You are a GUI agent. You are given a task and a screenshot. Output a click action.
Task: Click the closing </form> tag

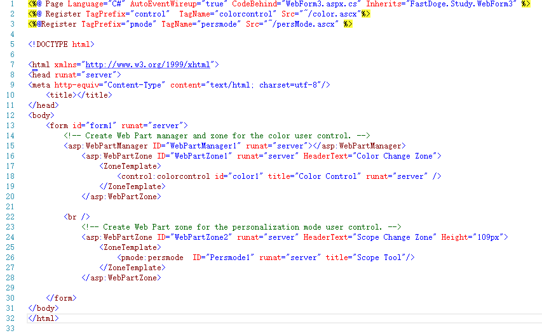pyautogui.click(x=61, y=298)
